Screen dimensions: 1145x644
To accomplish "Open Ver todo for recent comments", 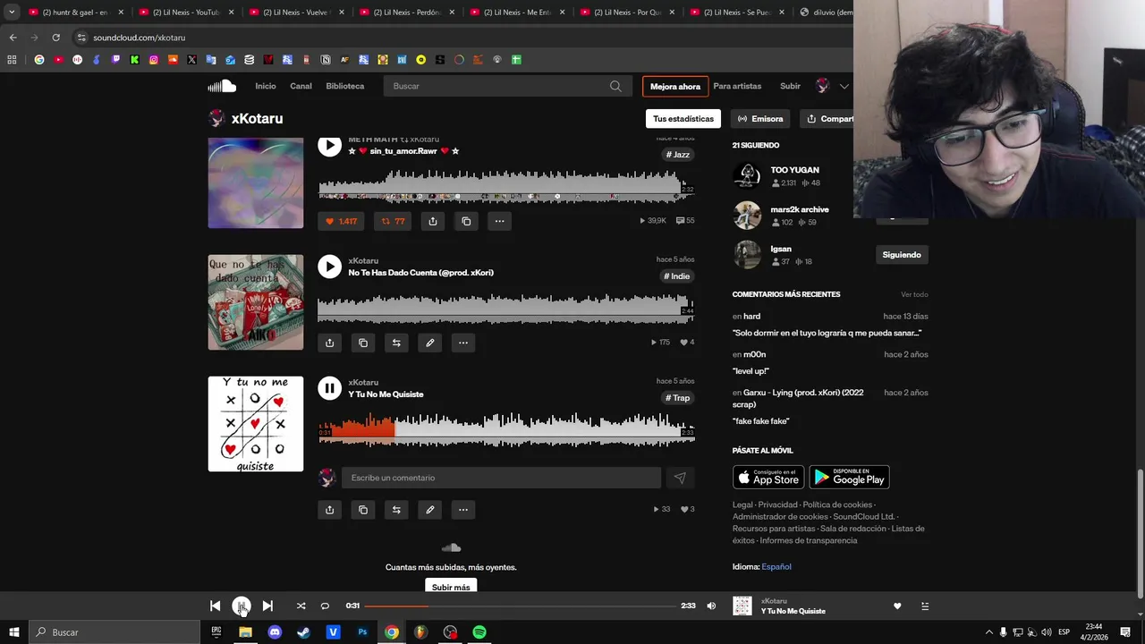I will [x=914, y=294].
